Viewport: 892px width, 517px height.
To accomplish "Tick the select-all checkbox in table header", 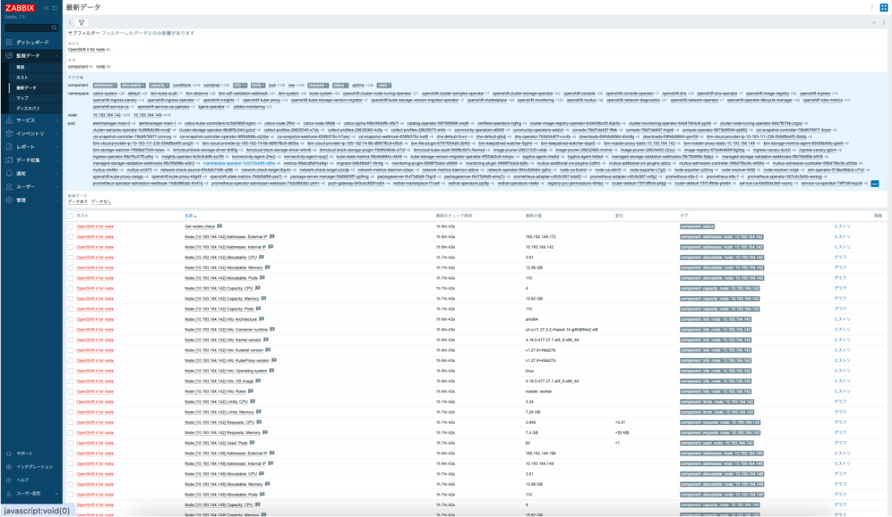I will tap(70, 216).
